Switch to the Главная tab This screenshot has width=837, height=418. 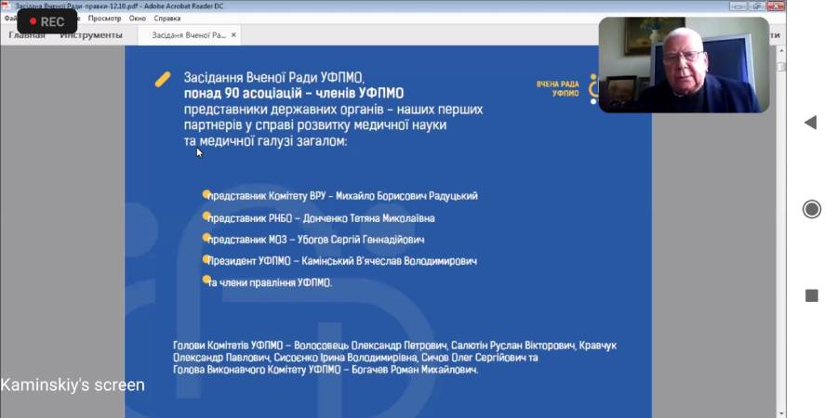27,35
